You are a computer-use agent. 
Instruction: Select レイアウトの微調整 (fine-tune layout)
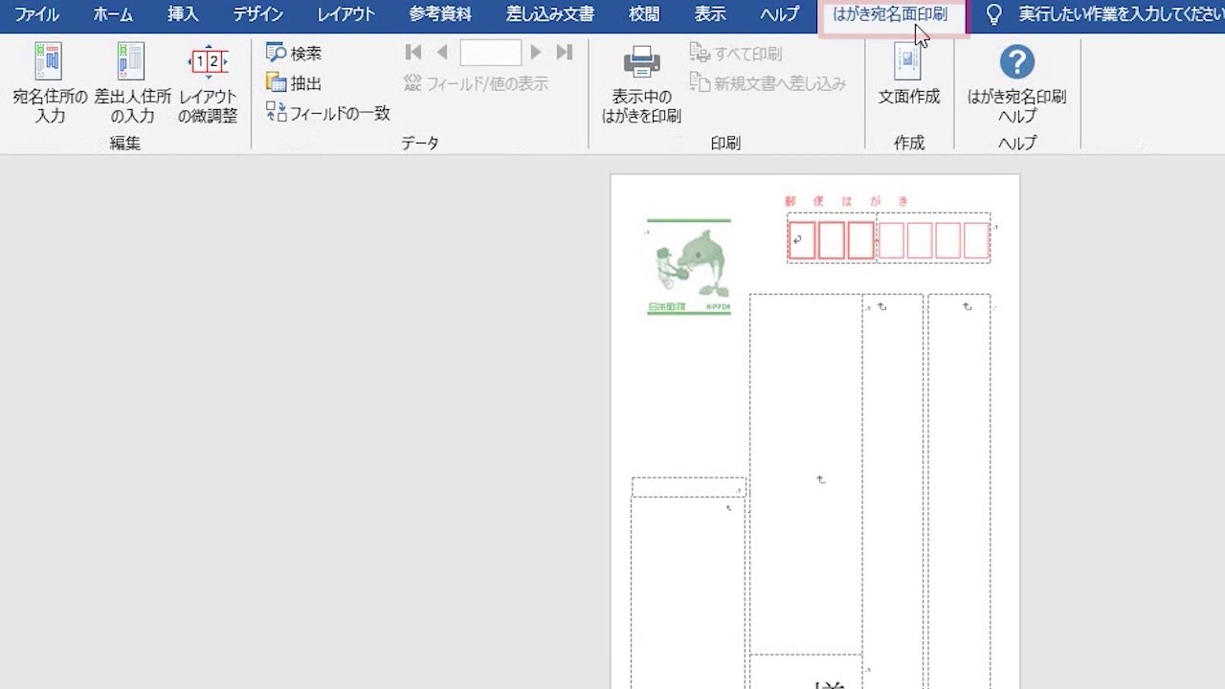coord(208,84)
